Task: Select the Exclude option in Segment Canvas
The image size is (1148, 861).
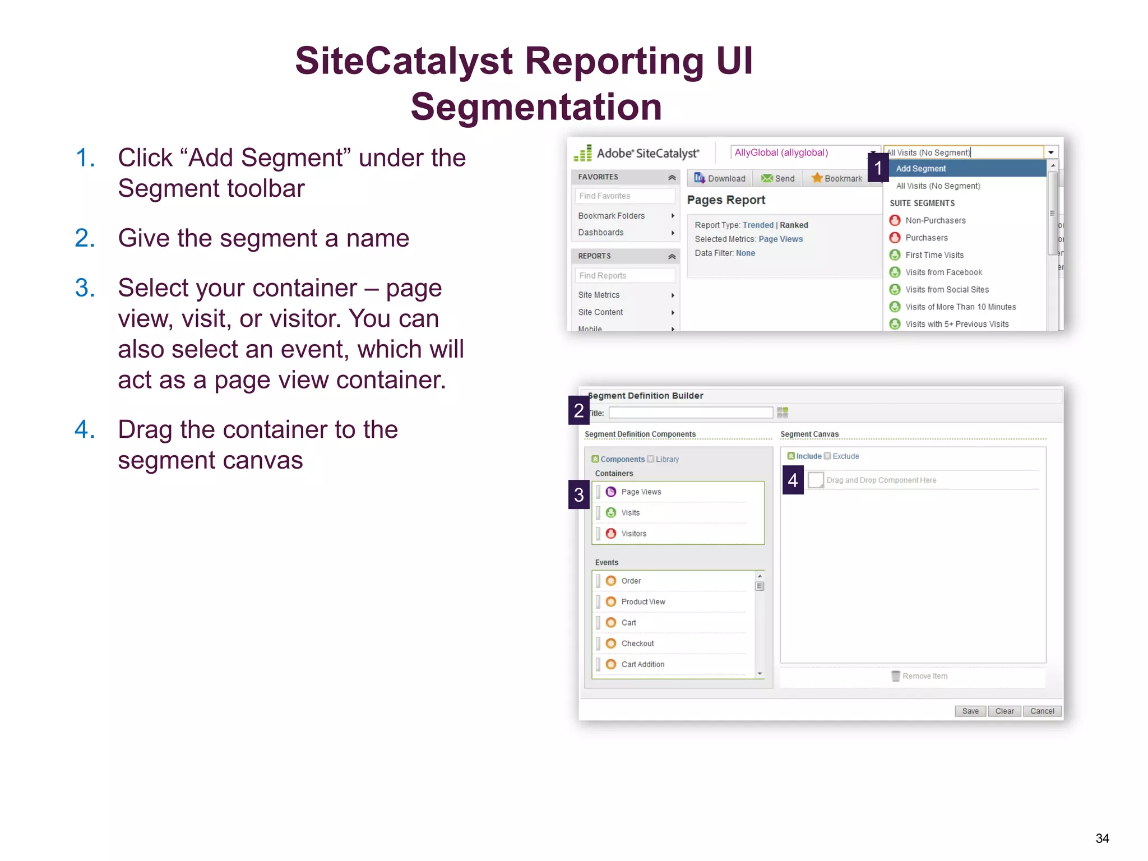Action: pos(827,456)
